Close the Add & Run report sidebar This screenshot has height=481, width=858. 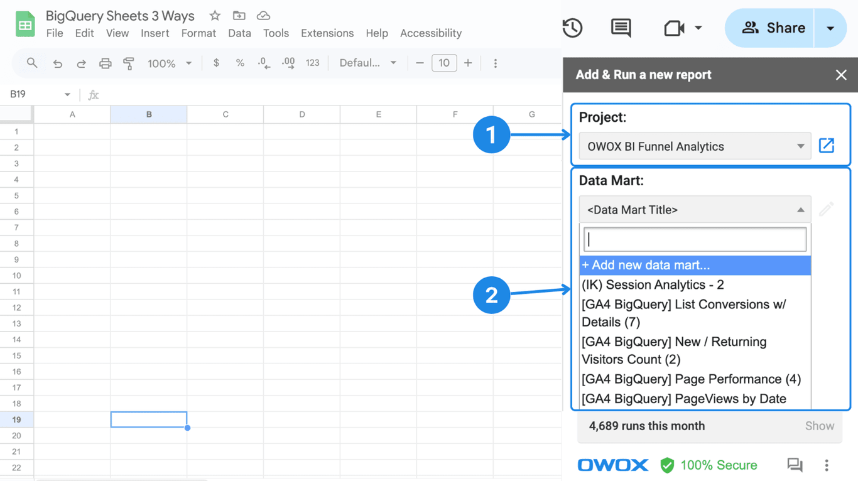841,75
